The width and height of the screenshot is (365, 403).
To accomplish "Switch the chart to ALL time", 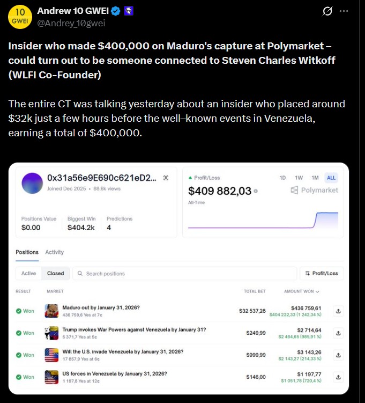I will [x=331, y=178].
